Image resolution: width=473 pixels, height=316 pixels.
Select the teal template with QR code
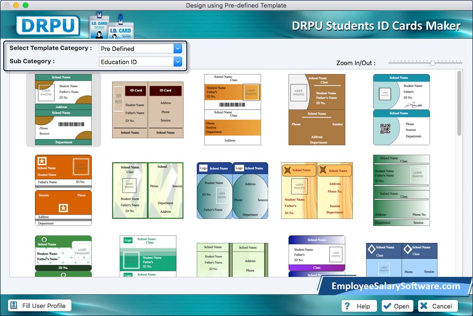(x=402, y=110)
